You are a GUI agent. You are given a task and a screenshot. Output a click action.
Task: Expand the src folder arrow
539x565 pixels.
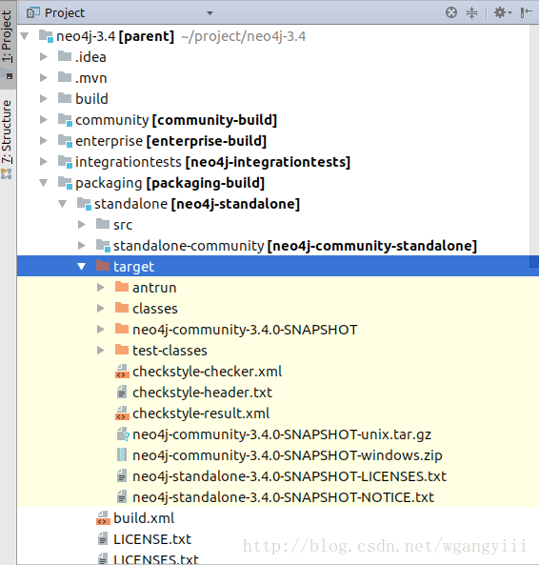tap(82, 225)
